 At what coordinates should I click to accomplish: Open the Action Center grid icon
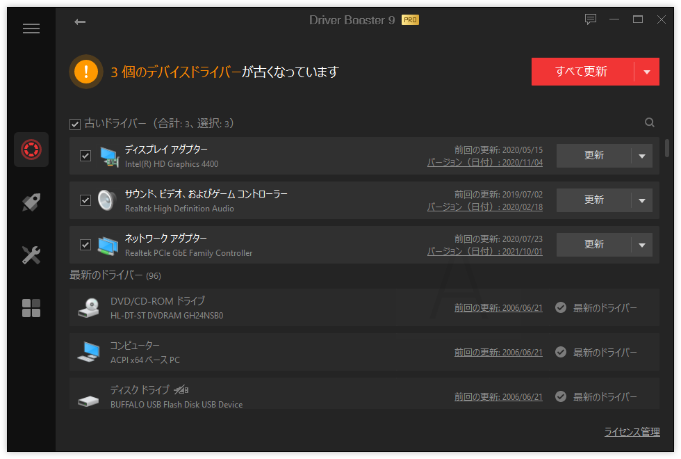(x=31, y=307)
